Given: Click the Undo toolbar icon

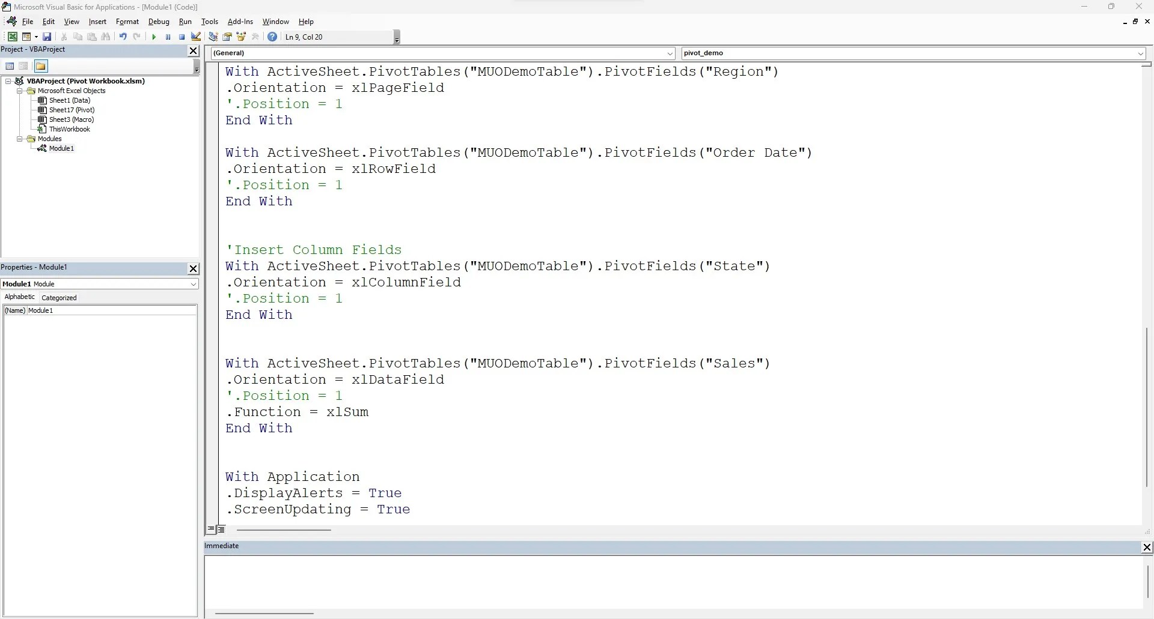Looking at the screenshot, I should 123,37.
